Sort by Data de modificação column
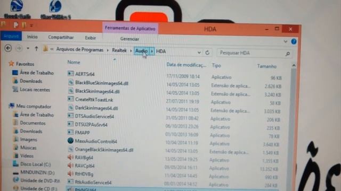This screenshot has width=341, height=191. coord(186,65)
